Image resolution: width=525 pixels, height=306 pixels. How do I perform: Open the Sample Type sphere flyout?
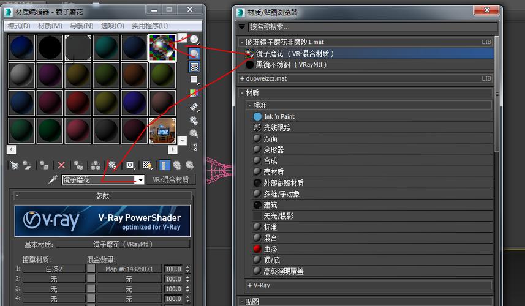194,40
